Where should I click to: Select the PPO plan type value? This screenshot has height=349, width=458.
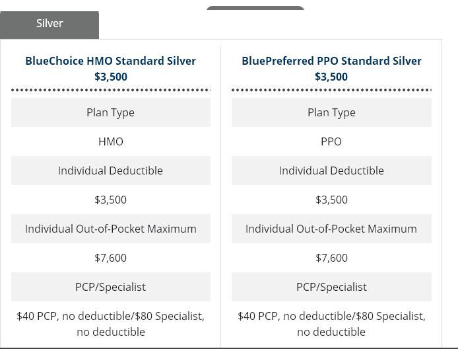click(331, 141)
